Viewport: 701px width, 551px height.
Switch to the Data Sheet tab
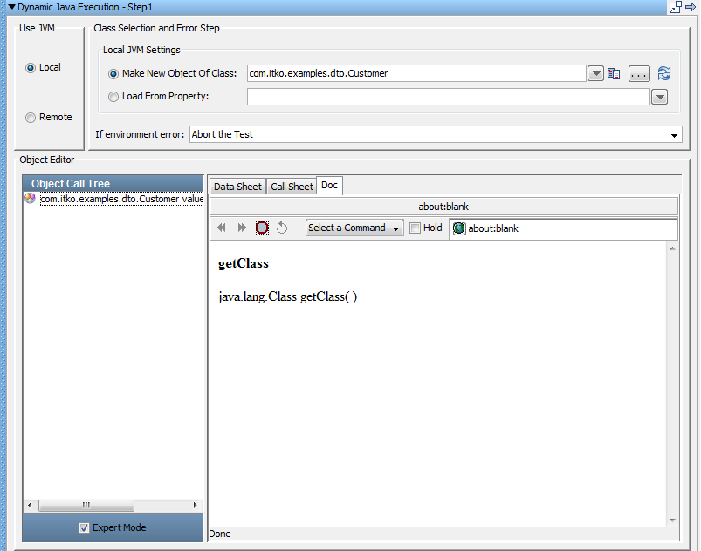237,187
